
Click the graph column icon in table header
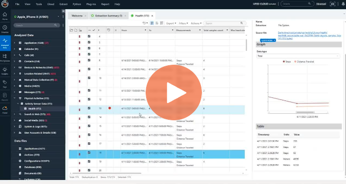click(81, 30)
